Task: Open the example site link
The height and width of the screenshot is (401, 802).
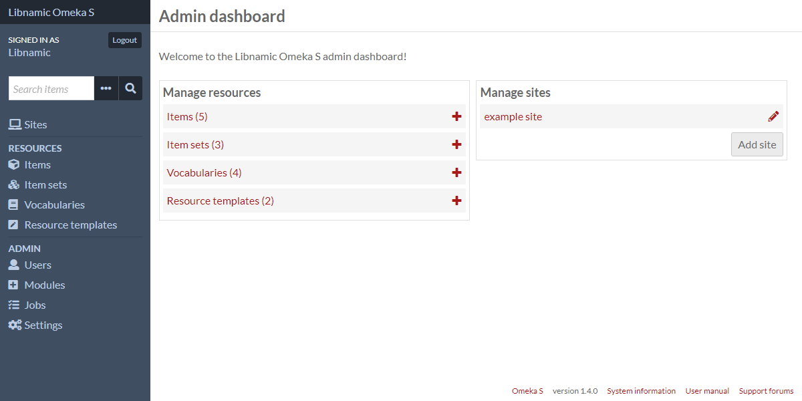Action: 513,116
